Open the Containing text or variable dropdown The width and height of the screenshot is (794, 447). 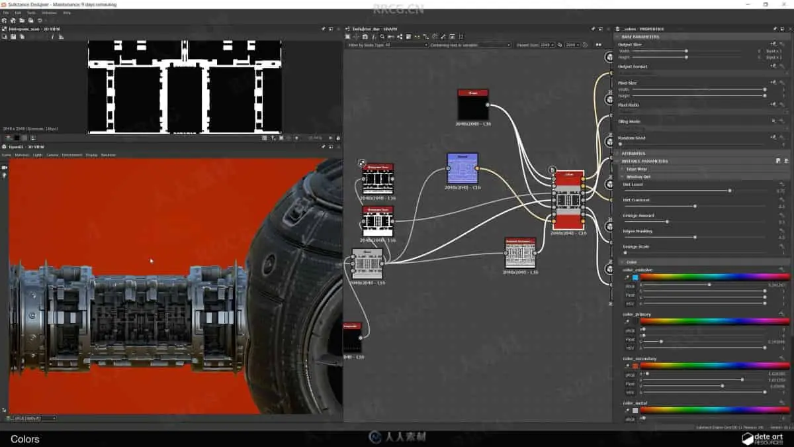tap(495, 45)
